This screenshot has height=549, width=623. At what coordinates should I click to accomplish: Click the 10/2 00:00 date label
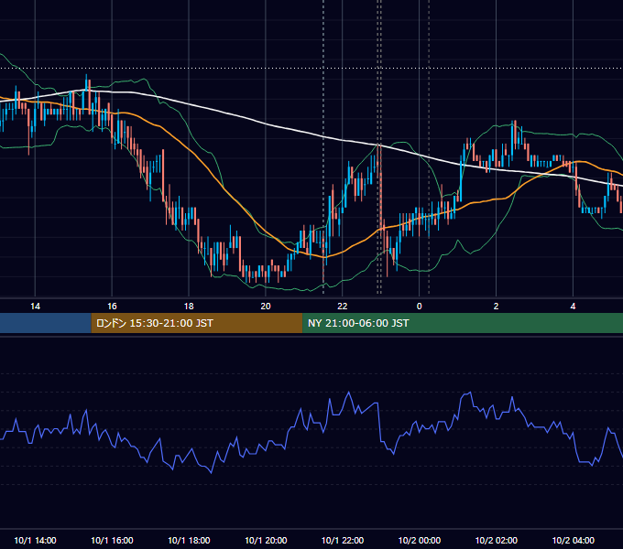click(x=420, y=540)
